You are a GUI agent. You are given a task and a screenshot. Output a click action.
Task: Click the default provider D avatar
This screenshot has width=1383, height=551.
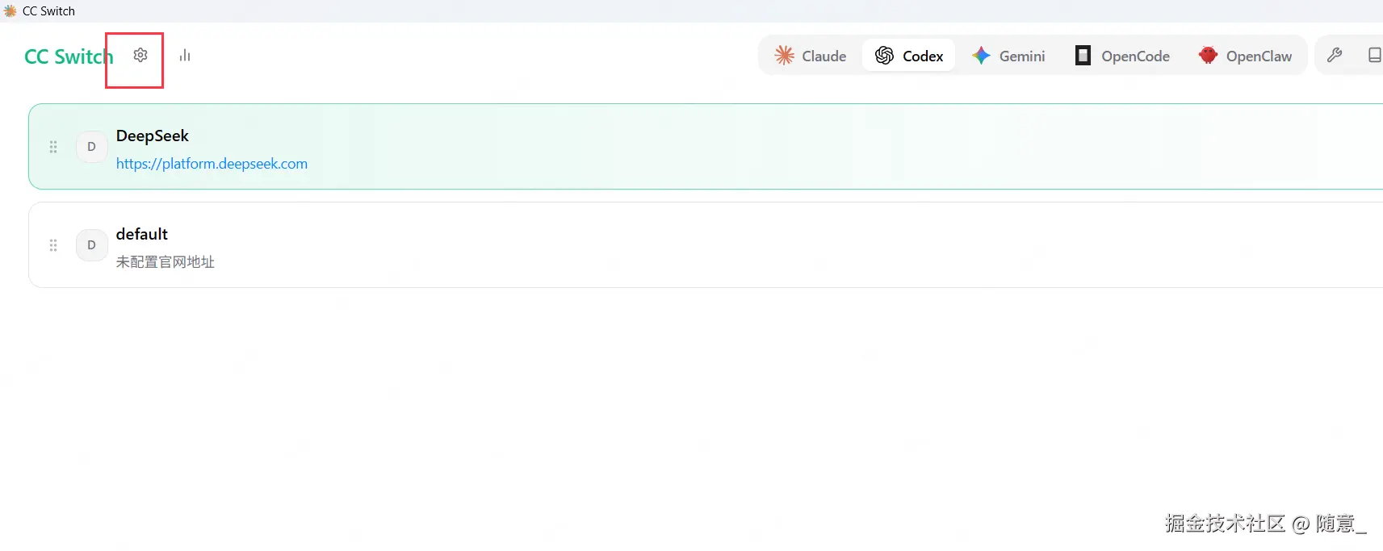(91, 245)
